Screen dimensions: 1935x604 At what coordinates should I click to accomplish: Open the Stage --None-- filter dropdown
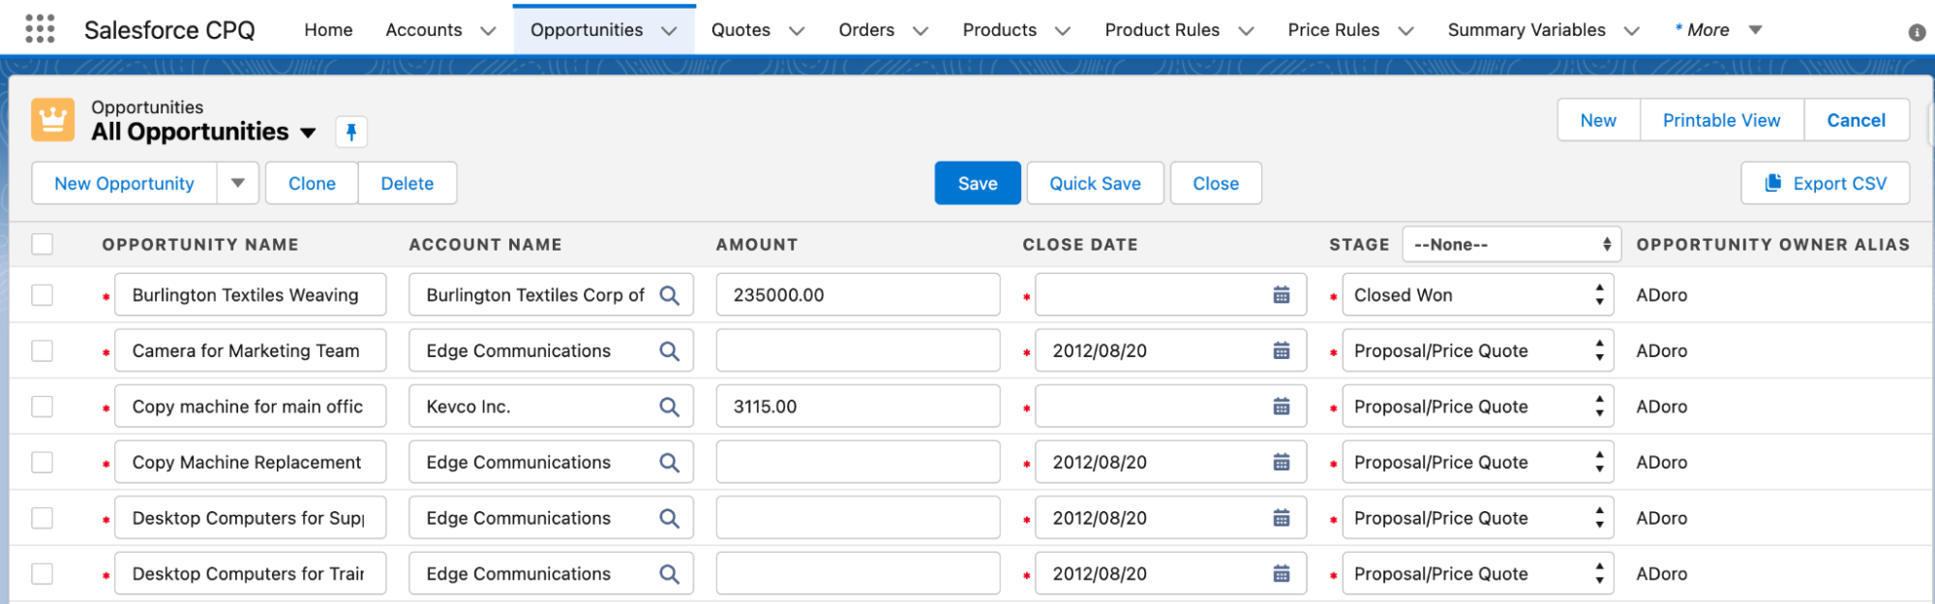(x=1511, y=245)
